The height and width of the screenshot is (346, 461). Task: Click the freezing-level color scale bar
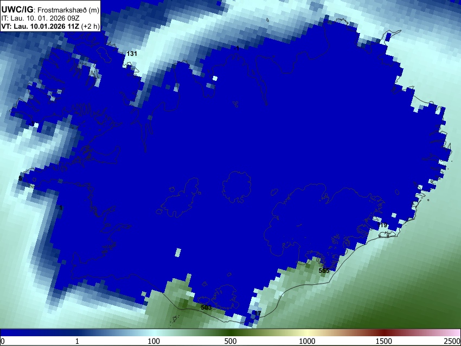click(x=230, y=333)
